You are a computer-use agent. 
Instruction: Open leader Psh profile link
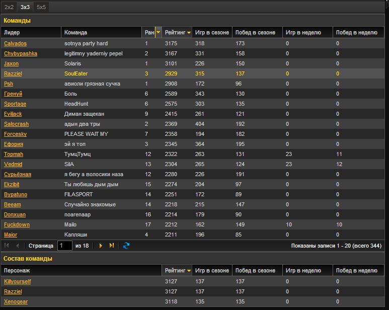tap(9, 84)
